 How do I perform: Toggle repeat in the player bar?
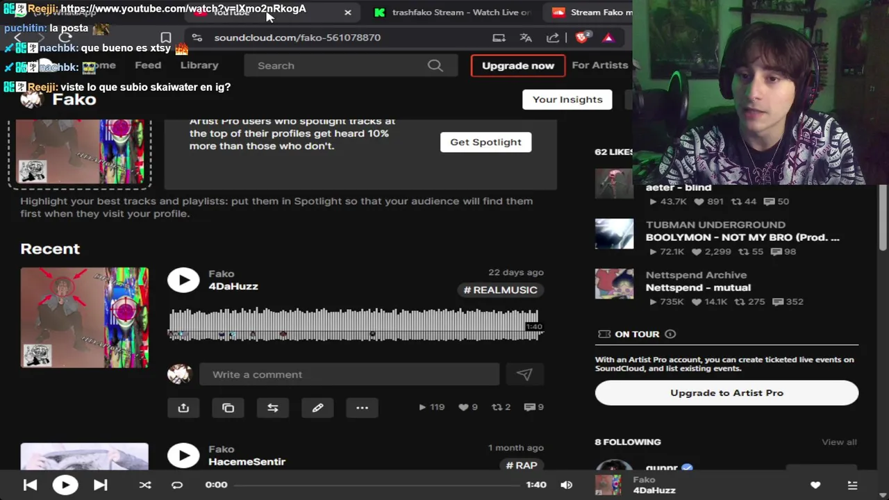177,485
